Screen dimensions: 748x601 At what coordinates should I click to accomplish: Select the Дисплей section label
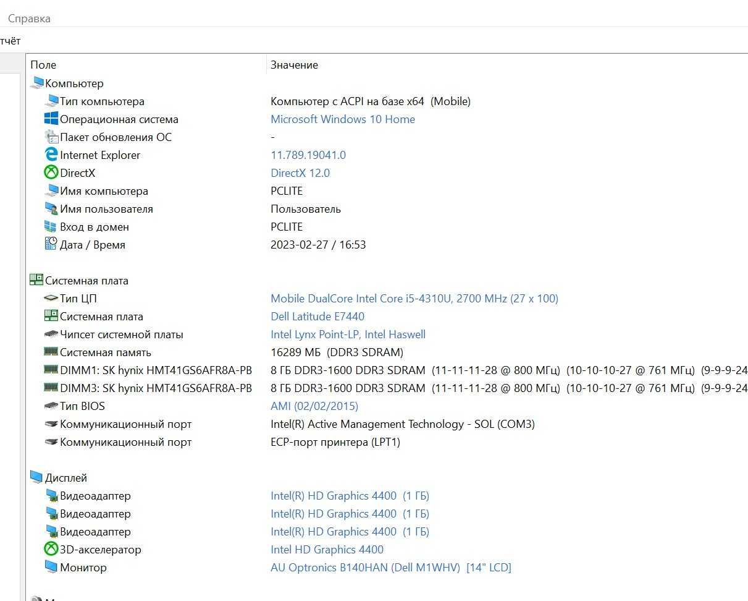click(66, 478)
